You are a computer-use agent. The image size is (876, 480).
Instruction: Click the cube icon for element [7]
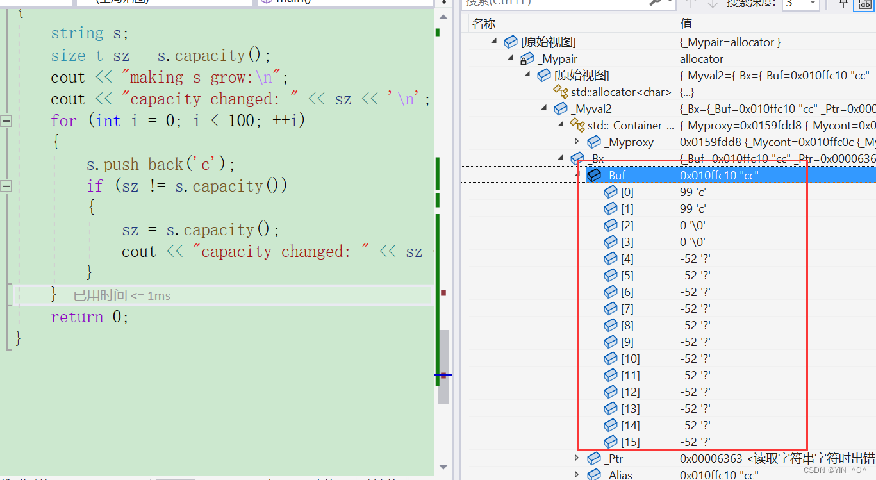[611, 309]
